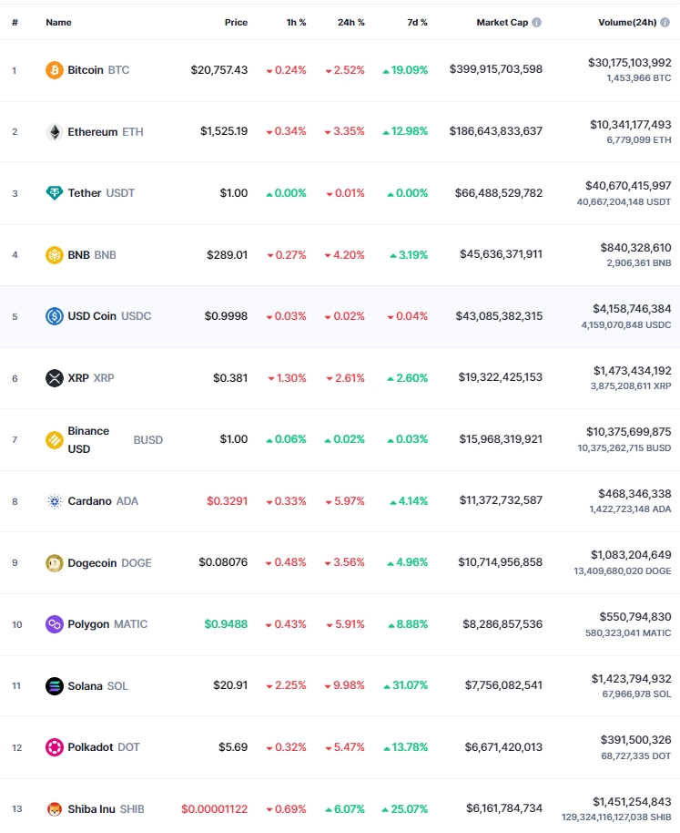Click the Dogecoin logo icon
680x833 pixels.
point(54,562)
